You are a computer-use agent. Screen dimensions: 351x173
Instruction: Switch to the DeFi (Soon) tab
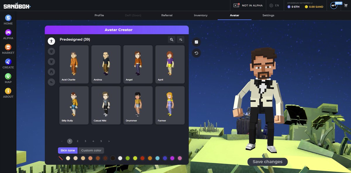(133, 15)
